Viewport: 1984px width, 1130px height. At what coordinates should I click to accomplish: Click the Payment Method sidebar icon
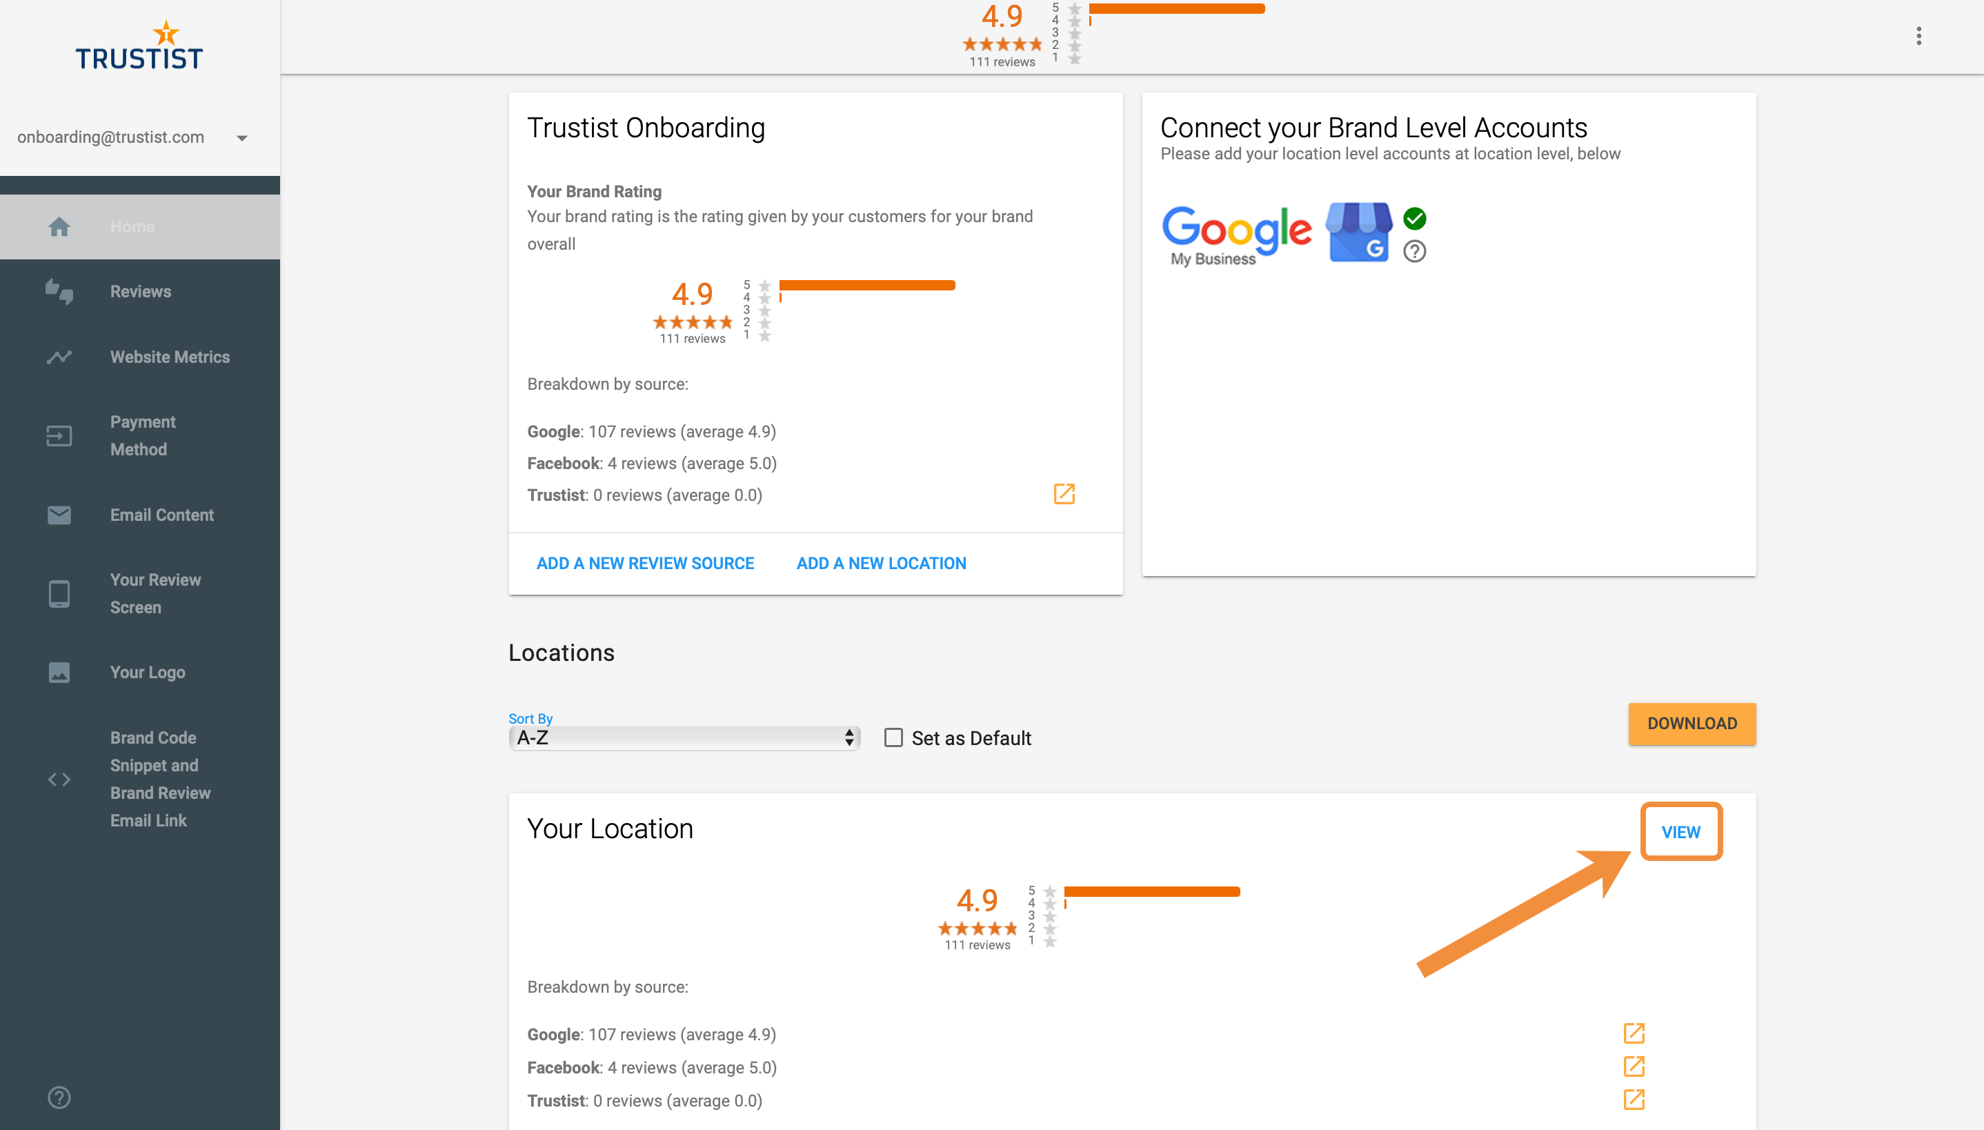click(59, 433)
